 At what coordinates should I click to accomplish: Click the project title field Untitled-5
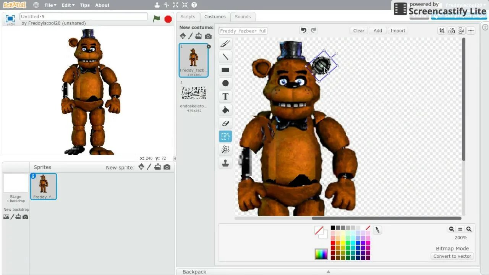pyautogui.click(x=84, y=16)
